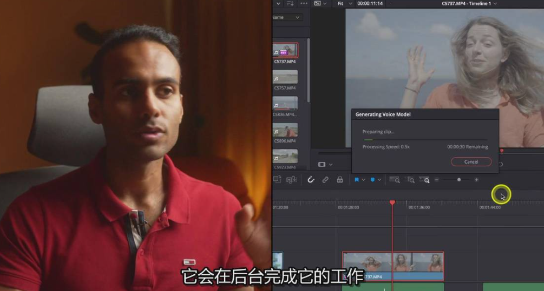
Task: Expand the flag color dropdown arrow
Action: tap(364, 180)
